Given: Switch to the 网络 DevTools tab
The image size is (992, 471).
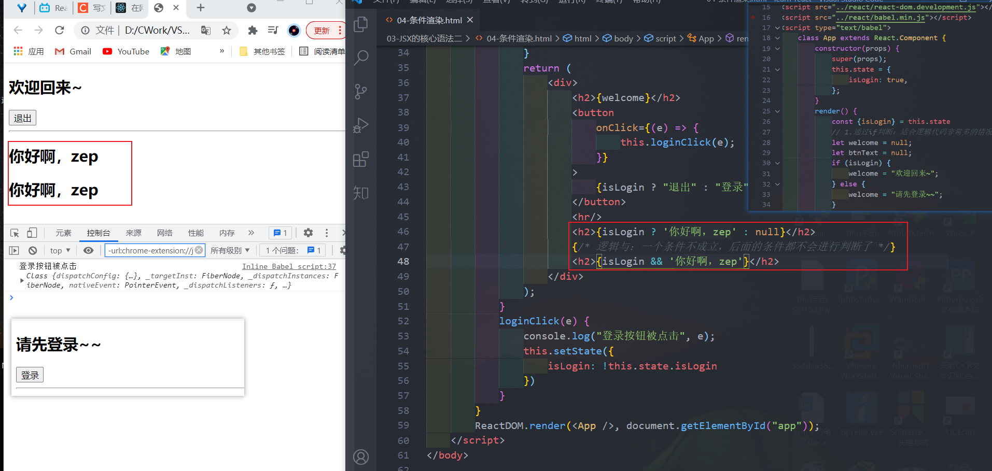Looking at the screenshot, I should point(165,233).
